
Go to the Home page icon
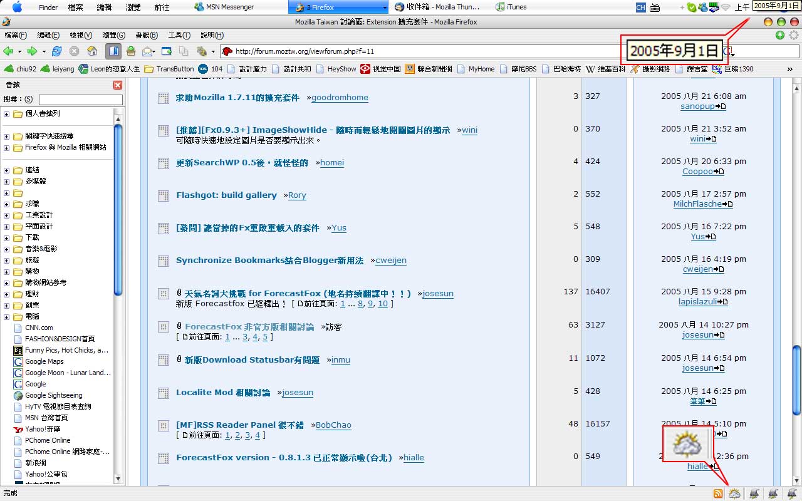click(x=92, y=51)
